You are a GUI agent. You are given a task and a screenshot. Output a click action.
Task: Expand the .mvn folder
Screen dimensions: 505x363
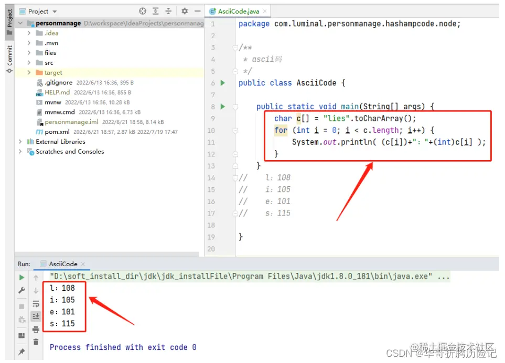[x=29, y=43]
